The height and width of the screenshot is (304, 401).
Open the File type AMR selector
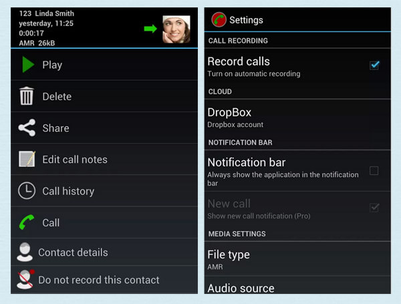pyautogui.click(x=294, y=259)
